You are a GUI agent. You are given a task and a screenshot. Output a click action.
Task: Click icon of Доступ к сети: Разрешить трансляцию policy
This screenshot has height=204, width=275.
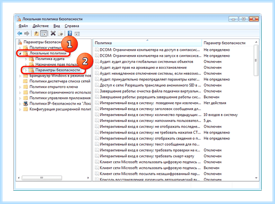pos(97,85)
